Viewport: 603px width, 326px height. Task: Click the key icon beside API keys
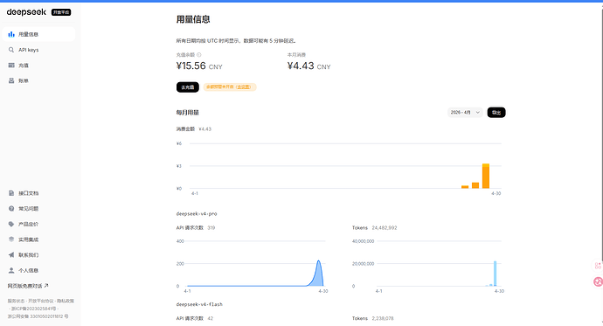(x=11, y=50)
